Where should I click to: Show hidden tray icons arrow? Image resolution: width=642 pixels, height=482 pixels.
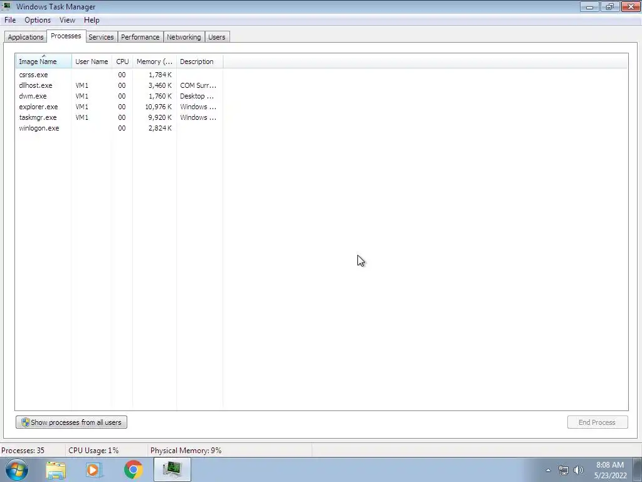(x=548, y=470)
